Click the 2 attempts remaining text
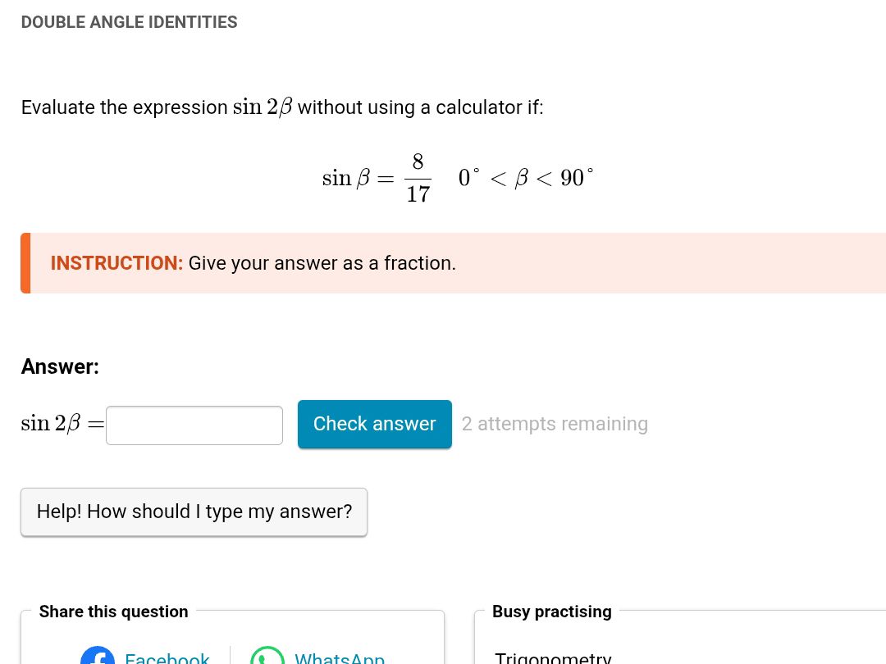This screenshot has width=886, height=664. pos(555,424)
